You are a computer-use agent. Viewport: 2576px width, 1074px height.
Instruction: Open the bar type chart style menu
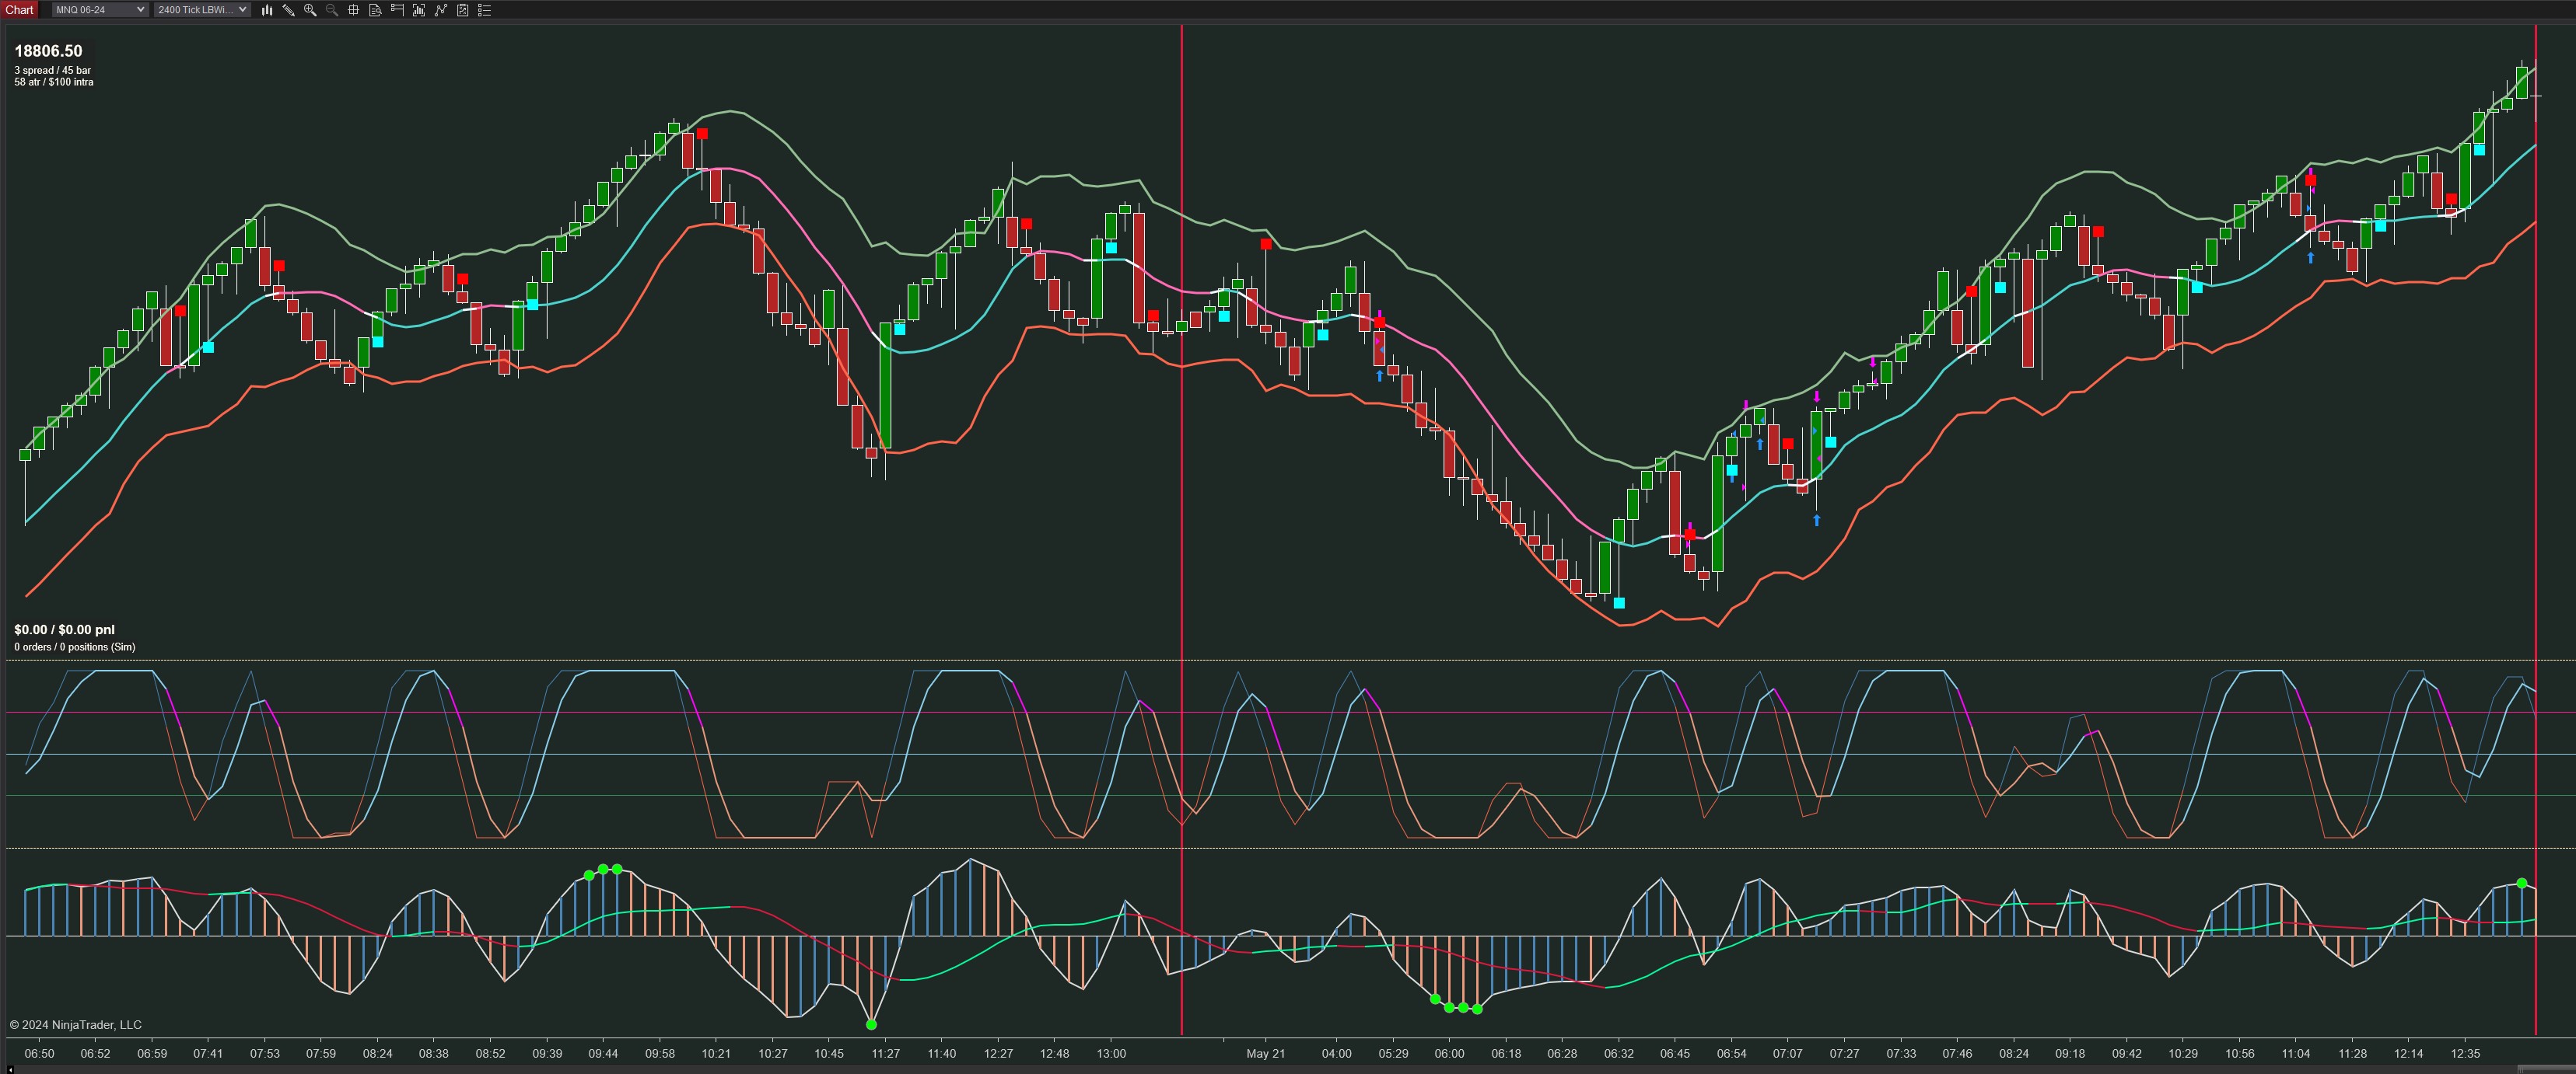(267, 10)
